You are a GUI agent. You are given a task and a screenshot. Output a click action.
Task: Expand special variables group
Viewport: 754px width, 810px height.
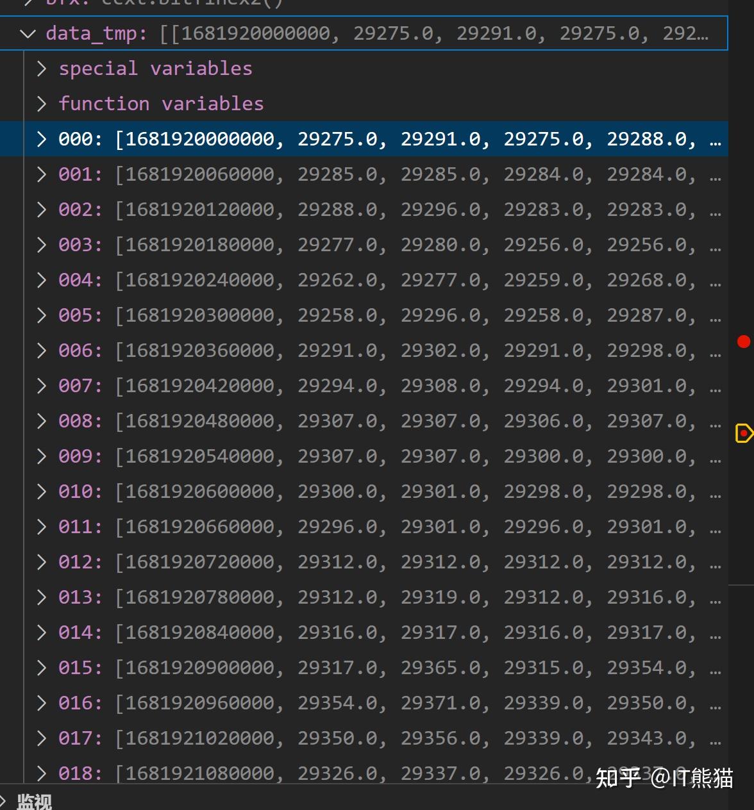(42, 69)
